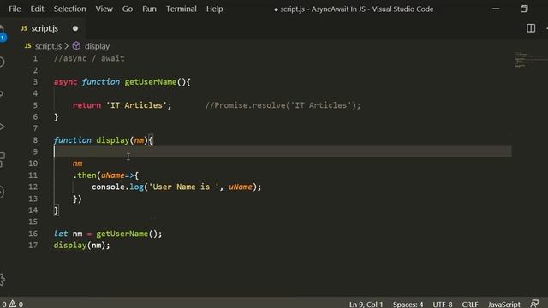Click the feedback icon in status bar
Screen dimensions: 548x308
click(534, 304)
